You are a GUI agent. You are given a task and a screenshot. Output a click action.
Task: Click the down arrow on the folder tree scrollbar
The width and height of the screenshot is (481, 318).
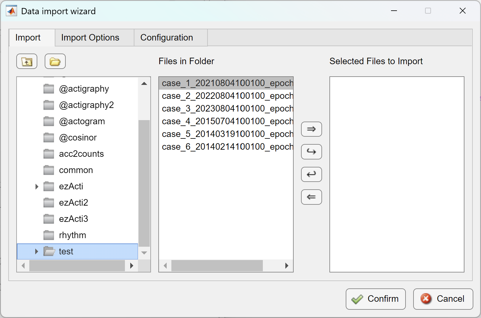coord(144,253)
